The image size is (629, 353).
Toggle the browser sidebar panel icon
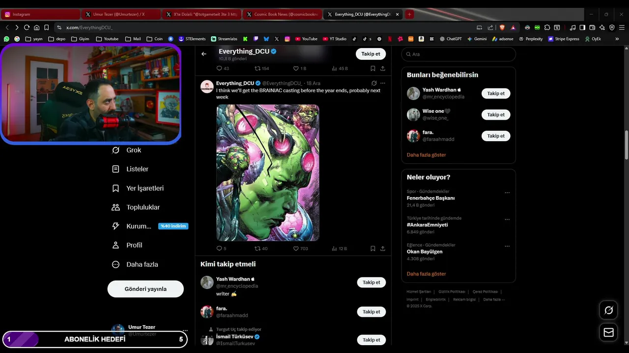coord(582,27)
